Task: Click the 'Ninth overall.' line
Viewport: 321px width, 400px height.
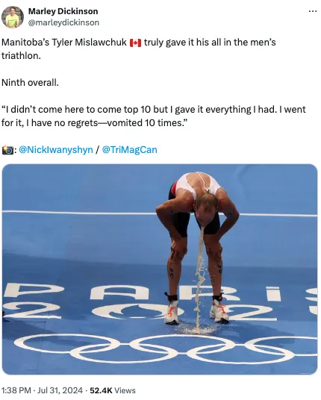Action: coord(30,83)
